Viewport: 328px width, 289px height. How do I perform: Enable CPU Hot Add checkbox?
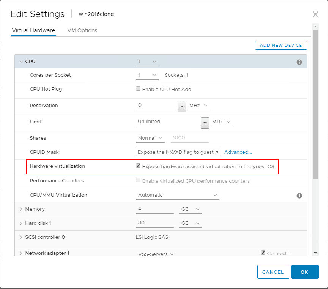[138, 89]
